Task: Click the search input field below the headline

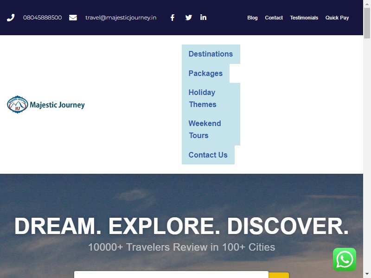Action: coord(171,275)
